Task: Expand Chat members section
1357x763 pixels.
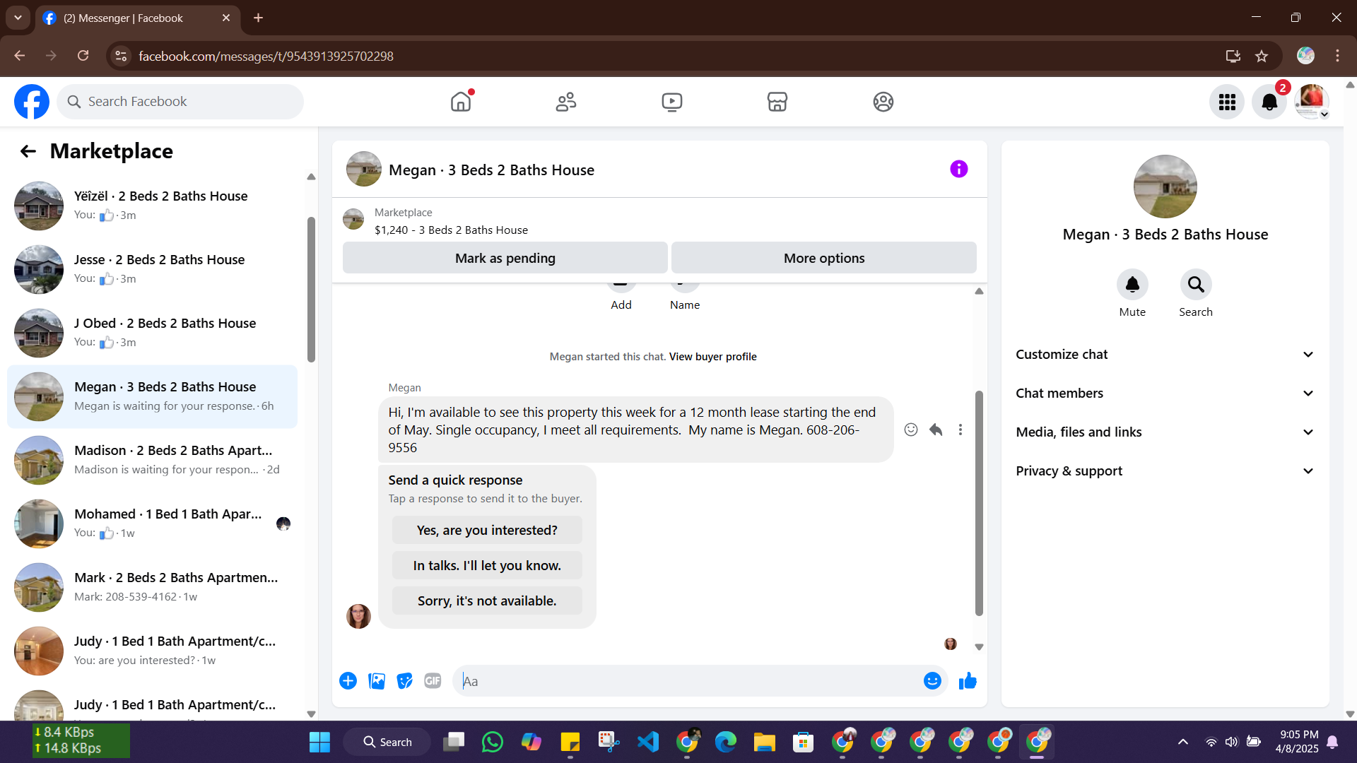Action: pyautogui.click(x=1165, y=394)
